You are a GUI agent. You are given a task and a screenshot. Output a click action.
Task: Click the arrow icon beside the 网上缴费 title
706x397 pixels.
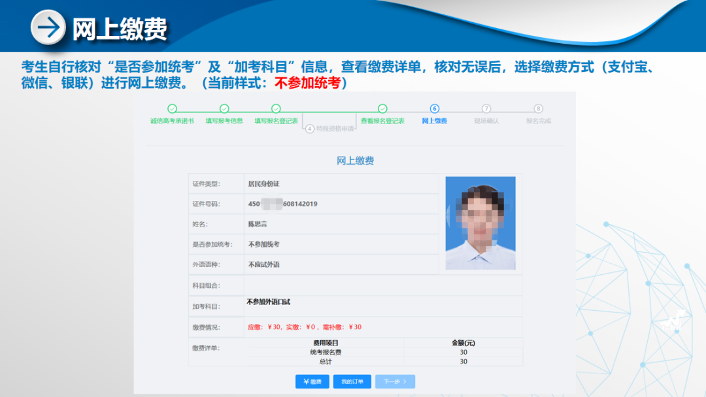pyautogui.click(x=49, y=27)
